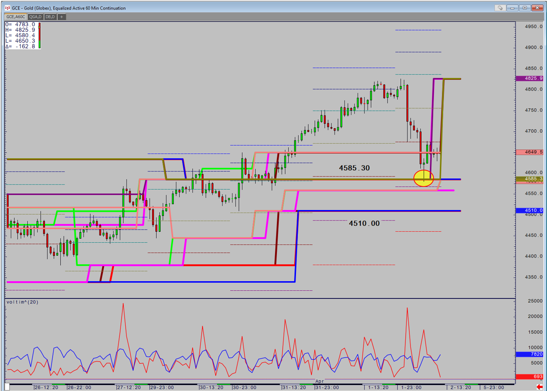547x391 pixels.
Task: Select the 4510.00 text annotation
Action: tap(364, 223)
